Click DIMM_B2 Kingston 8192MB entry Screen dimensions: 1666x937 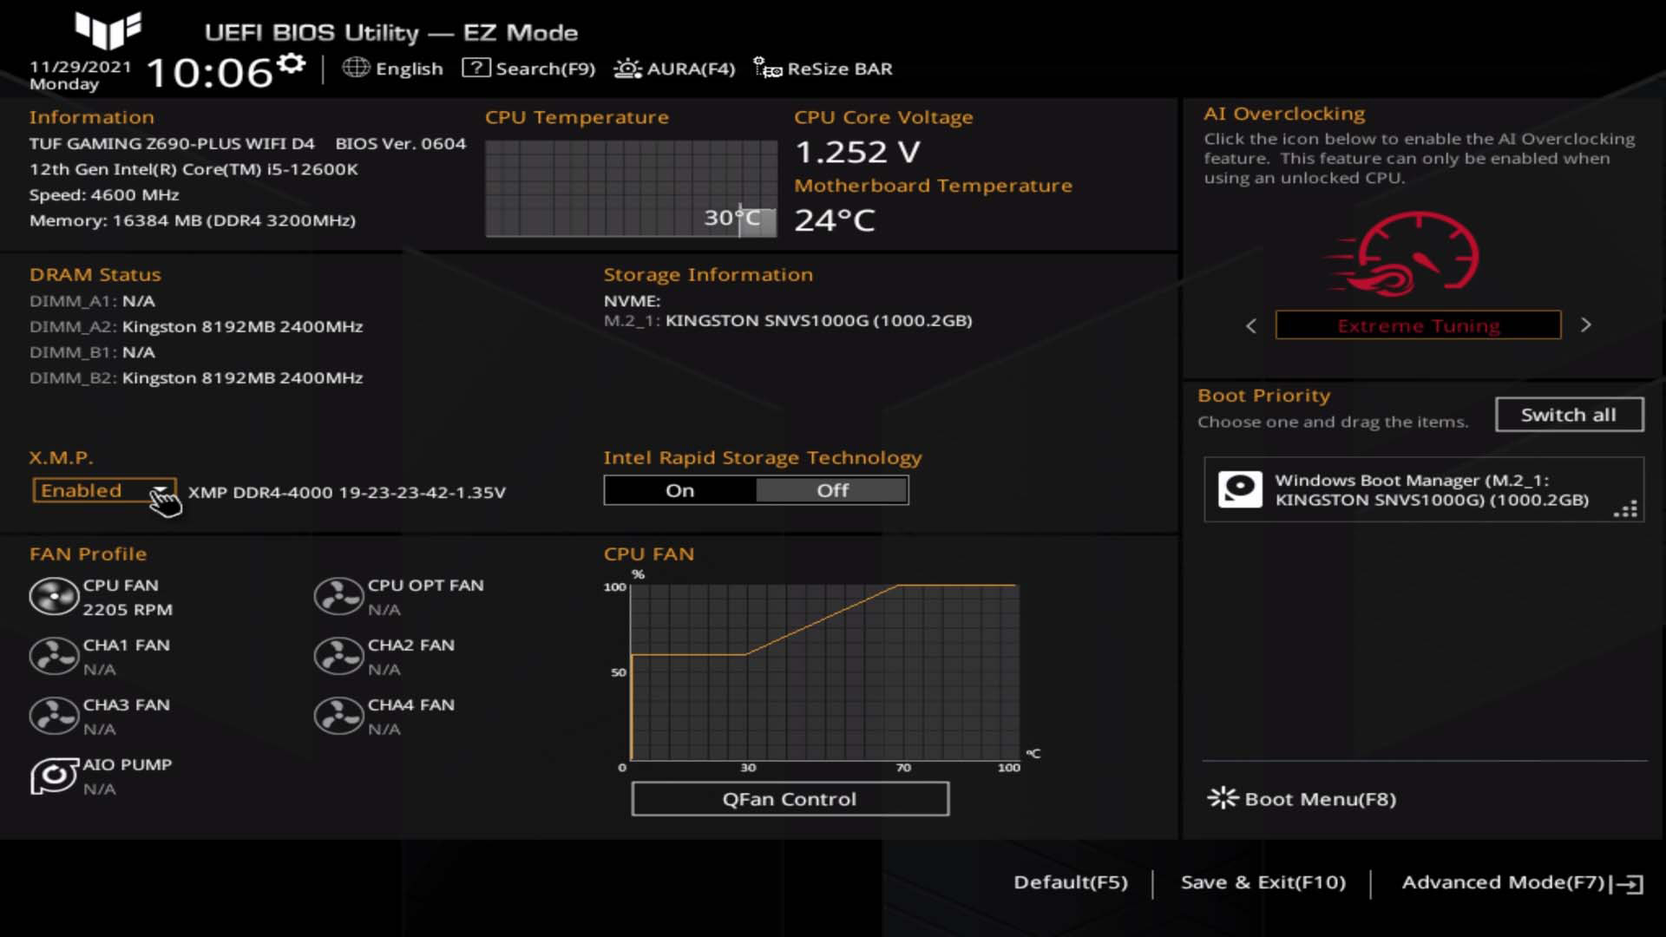click(196, 377)
